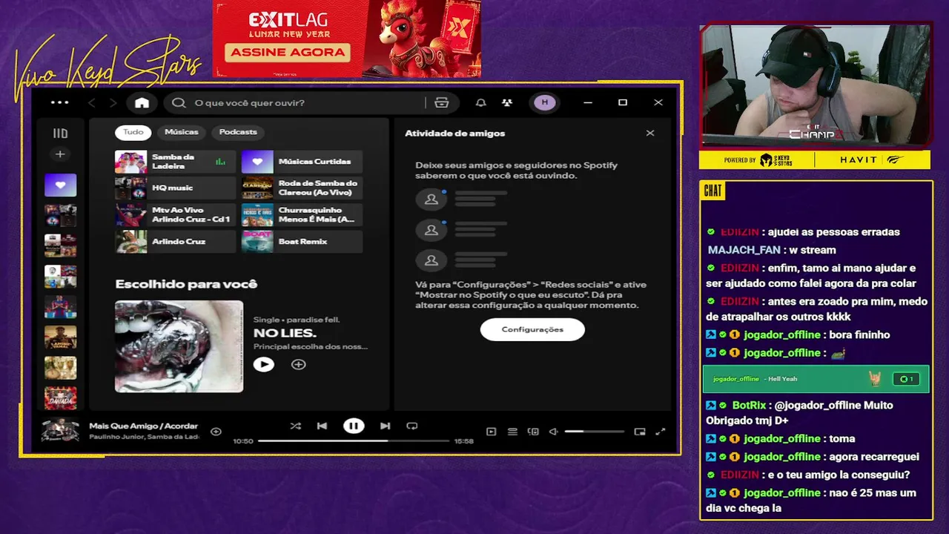Play the 'NO LIES.' single
Screen dimensions: 949x534
[263, 364]
